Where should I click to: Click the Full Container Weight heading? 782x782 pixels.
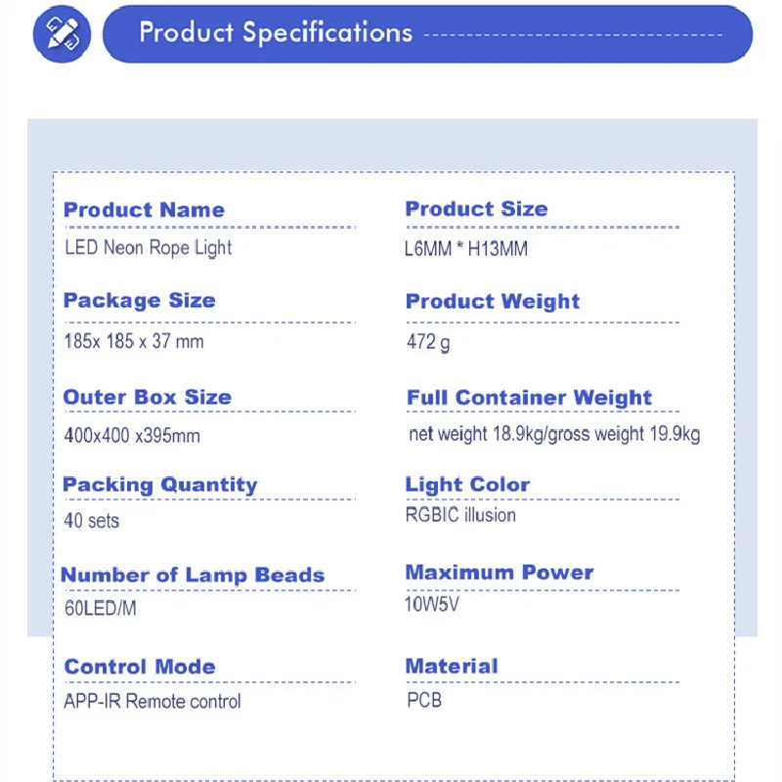pyautogui.click(x=529, y=398)
